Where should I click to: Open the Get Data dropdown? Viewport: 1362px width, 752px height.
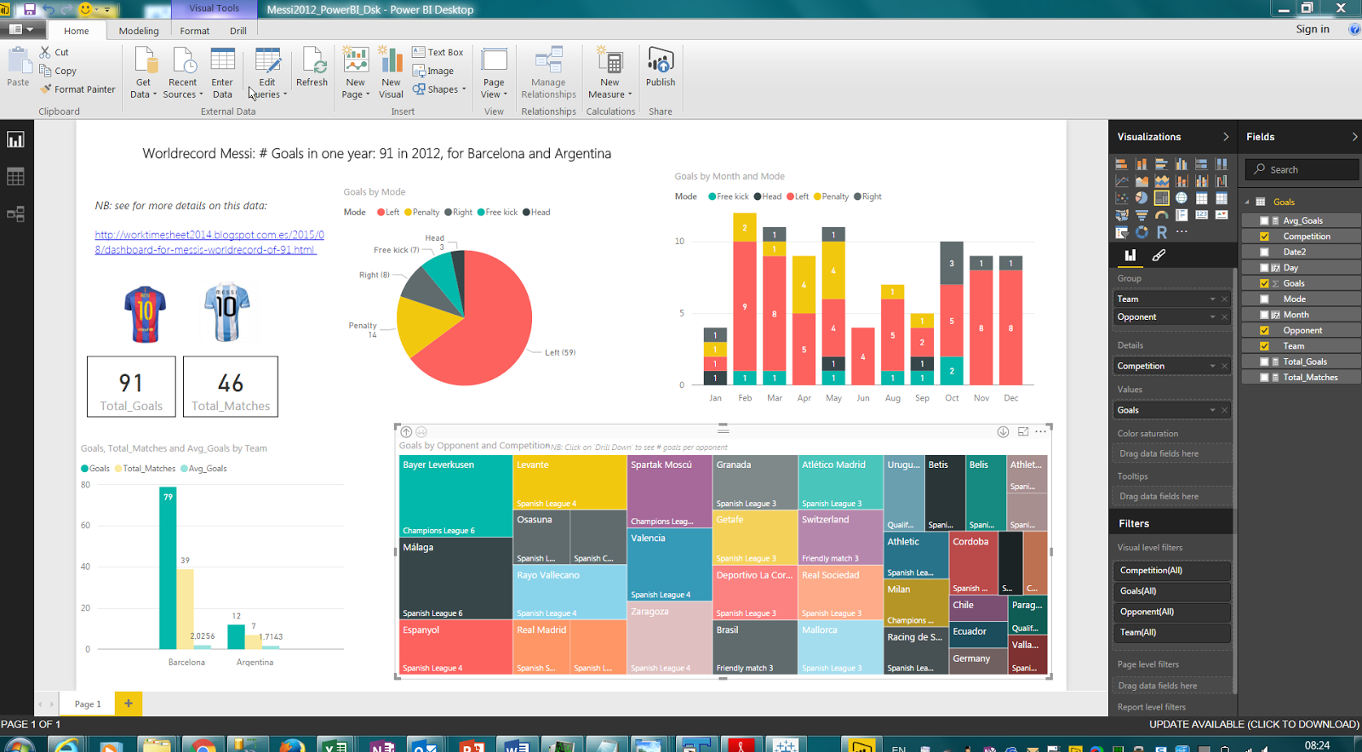pos(143,88)
